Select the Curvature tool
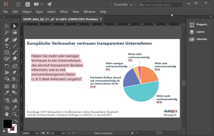This screenshot has height=136, width=214. pyautogui.click(x=15, y=40)
